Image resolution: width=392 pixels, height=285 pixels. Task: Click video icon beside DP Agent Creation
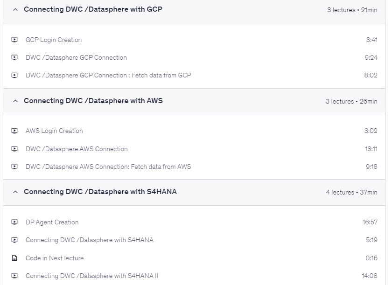tap(14, 222)
